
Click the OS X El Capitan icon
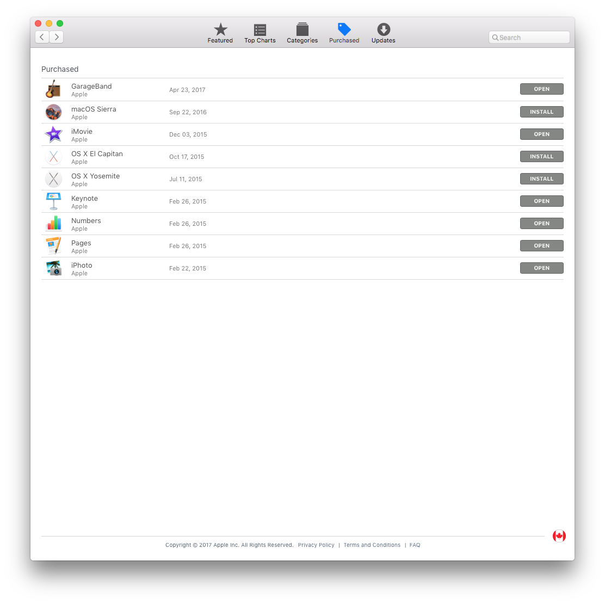click(54, 157)
